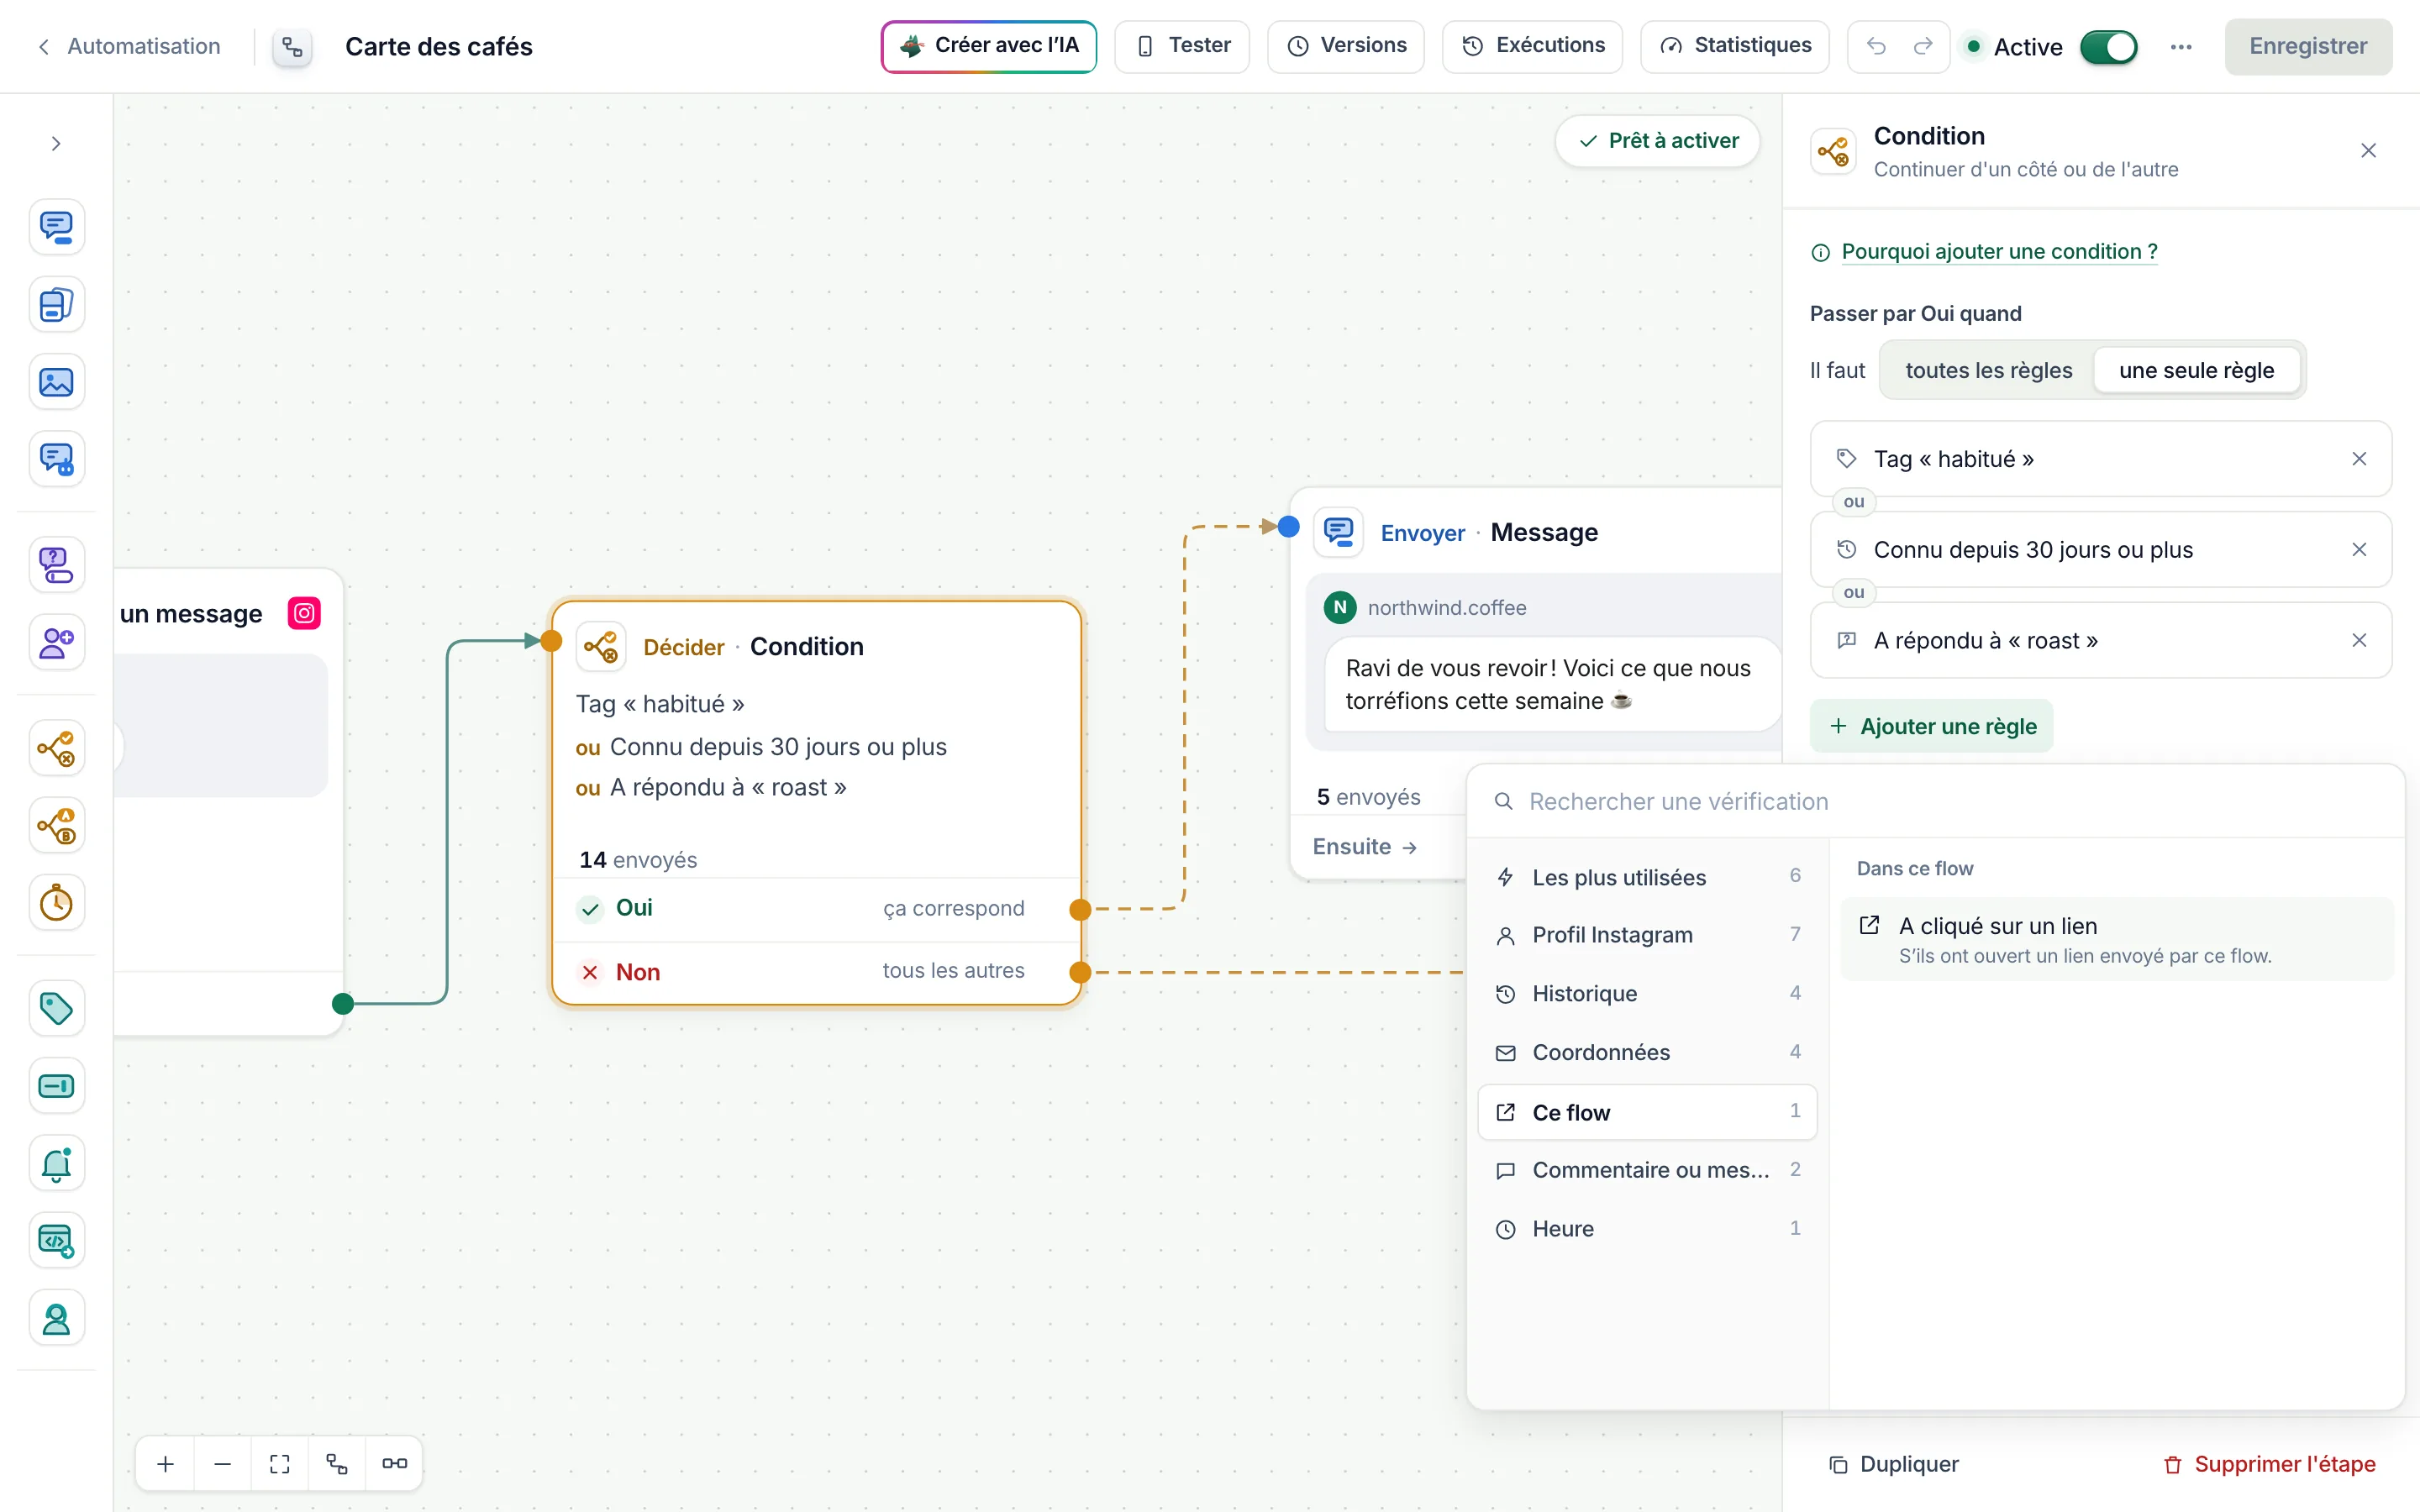The width and height of the screenshot is (2420, 1512).
Task: Expand the collapsed left sidebar chevron
Action: click(x=56, y=143)
